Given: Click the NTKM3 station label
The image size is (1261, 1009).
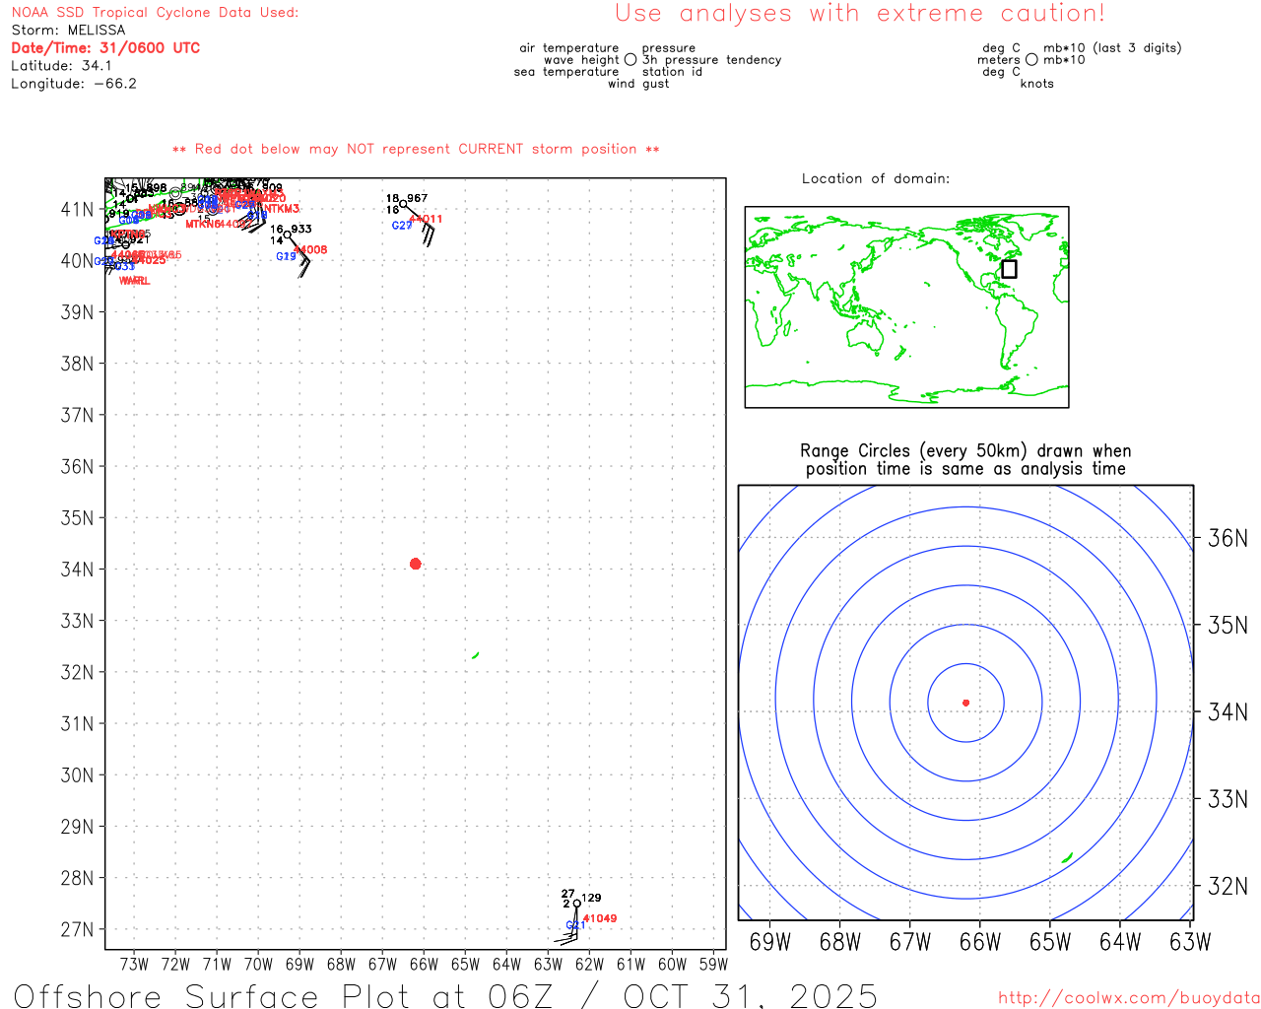Looking at the screenshot, I should [x=282, y=209].
